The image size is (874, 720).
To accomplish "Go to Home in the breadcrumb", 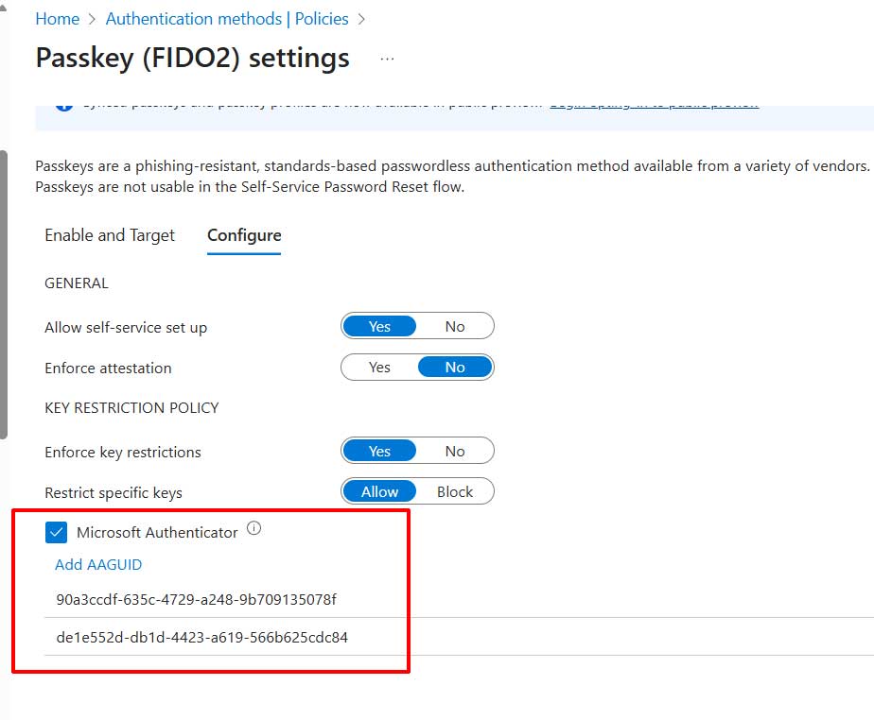I will click(x=57, y=19).
